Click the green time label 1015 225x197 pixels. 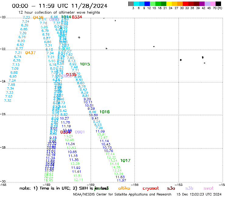pos(85,64)
